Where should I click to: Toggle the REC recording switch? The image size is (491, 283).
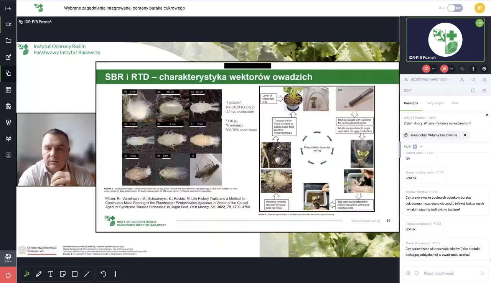click(x=455, y=8)
